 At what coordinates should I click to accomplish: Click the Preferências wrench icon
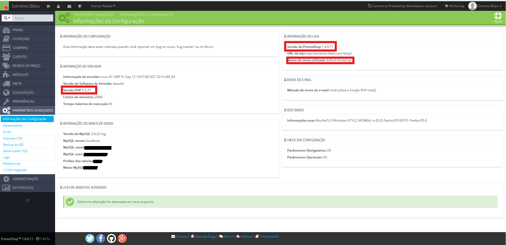coord(6,102)
